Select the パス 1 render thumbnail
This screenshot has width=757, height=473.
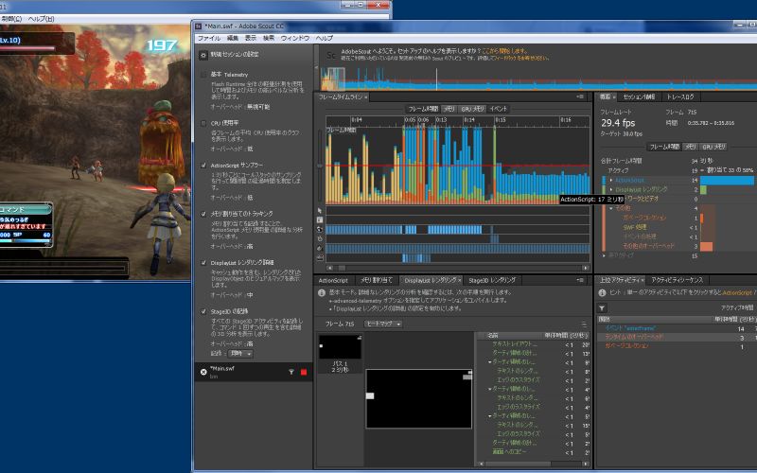(x=339, y=348)
